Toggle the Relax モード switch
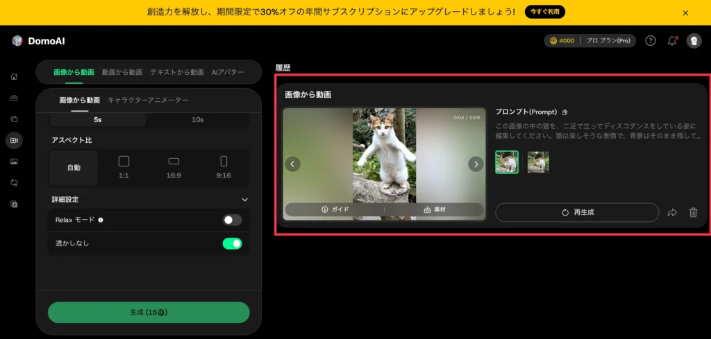Screen dimensions: 711x339 pyautogui.click(x=232, y=220)
